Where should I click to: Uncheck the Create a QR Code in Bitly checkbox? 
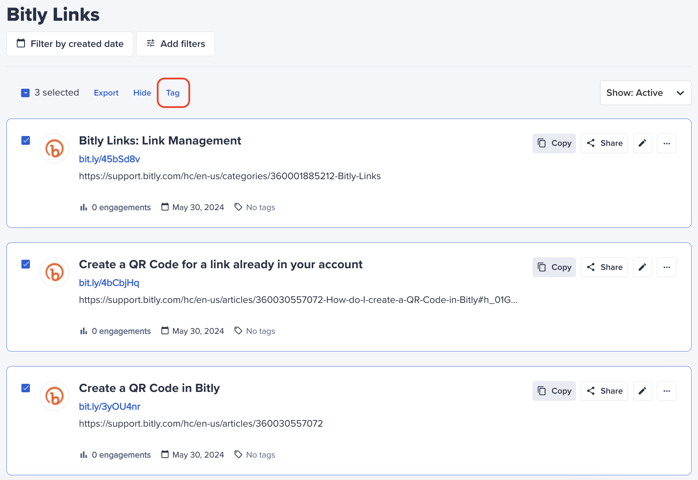[26, 388]
